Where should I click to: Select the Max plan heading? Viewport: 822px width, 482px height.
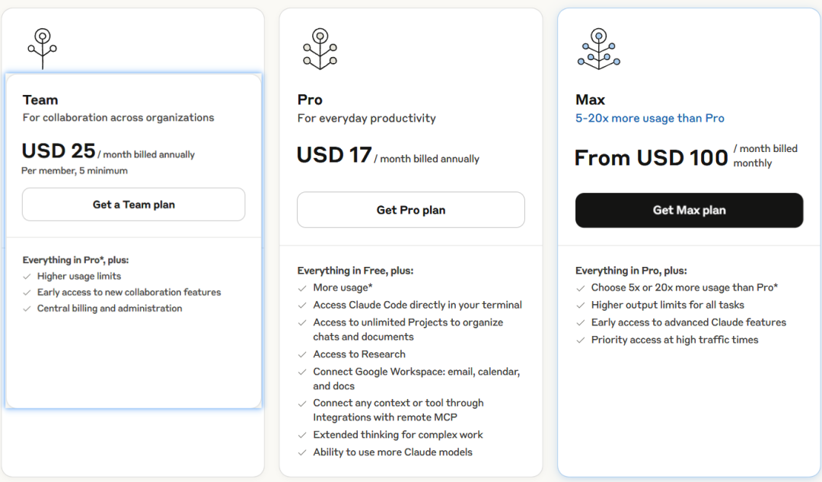click(591, 100)
